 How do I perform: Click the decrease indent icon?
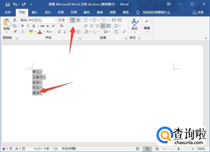[114, 20]
